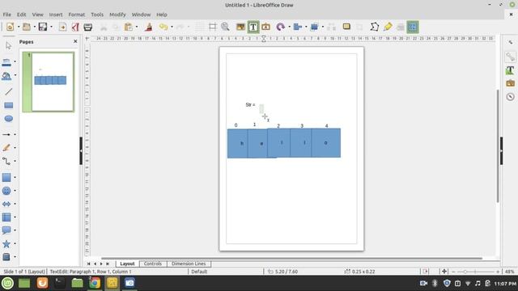Expand the Stars shapes dropdown arrow
This screenshot has width=518, height=291.
coord(15,244)
